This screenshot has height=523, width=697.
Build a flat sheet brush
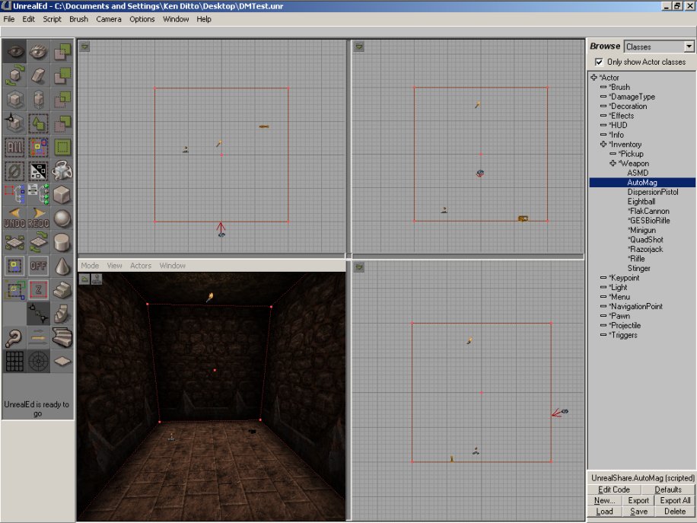(x=62, y=361)
